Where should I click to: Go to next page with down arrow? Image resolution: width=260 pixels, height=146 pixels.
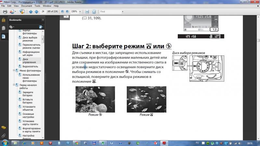(x=36, y=12)
